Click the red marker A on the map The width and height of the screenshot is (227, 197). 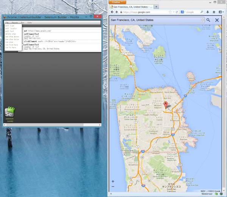[166, 104]
